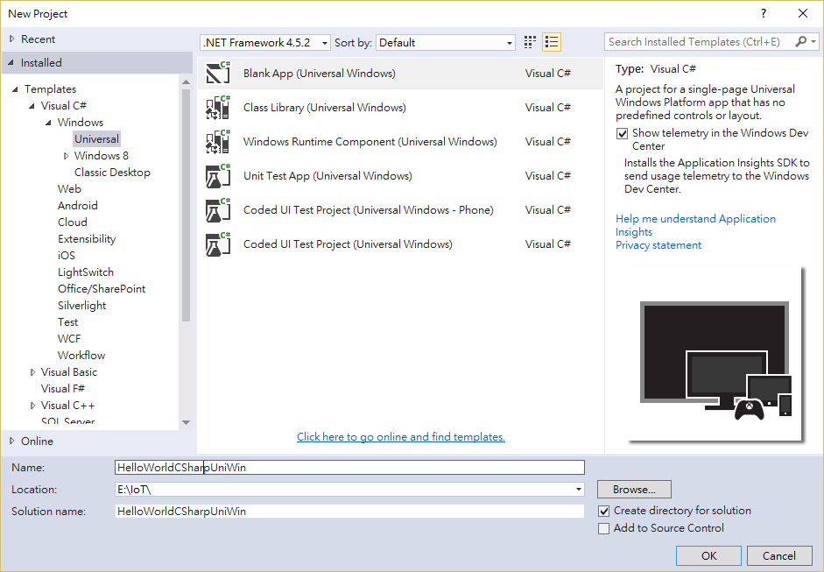The height and width of the screenshot is (572, 824).
Task: Select the Android template category
Action: click(x=78, y=206)
